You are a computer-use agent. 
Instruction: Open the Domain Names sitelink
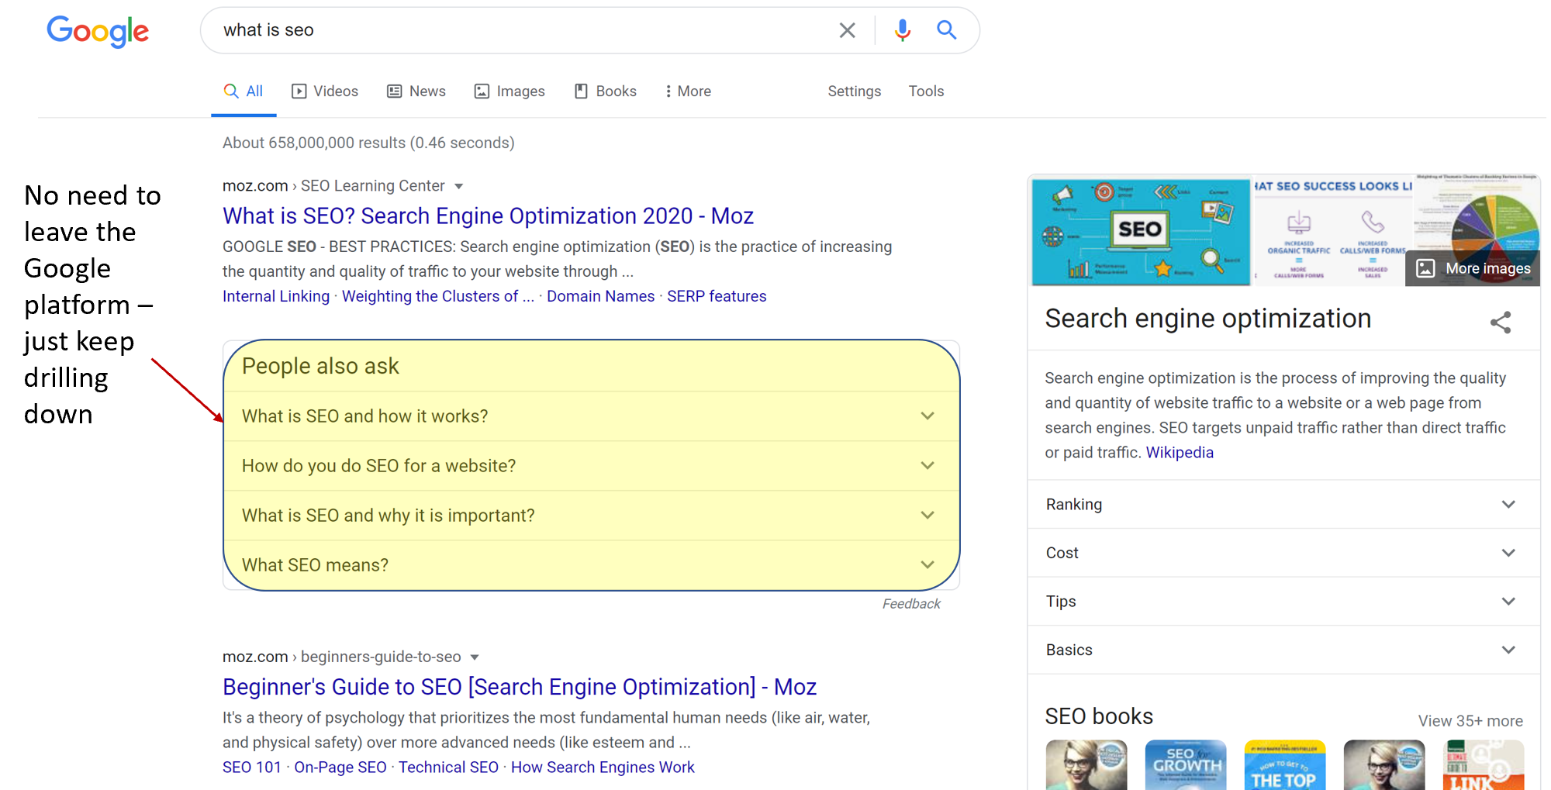pyautogui.click(x=600, y=296)
